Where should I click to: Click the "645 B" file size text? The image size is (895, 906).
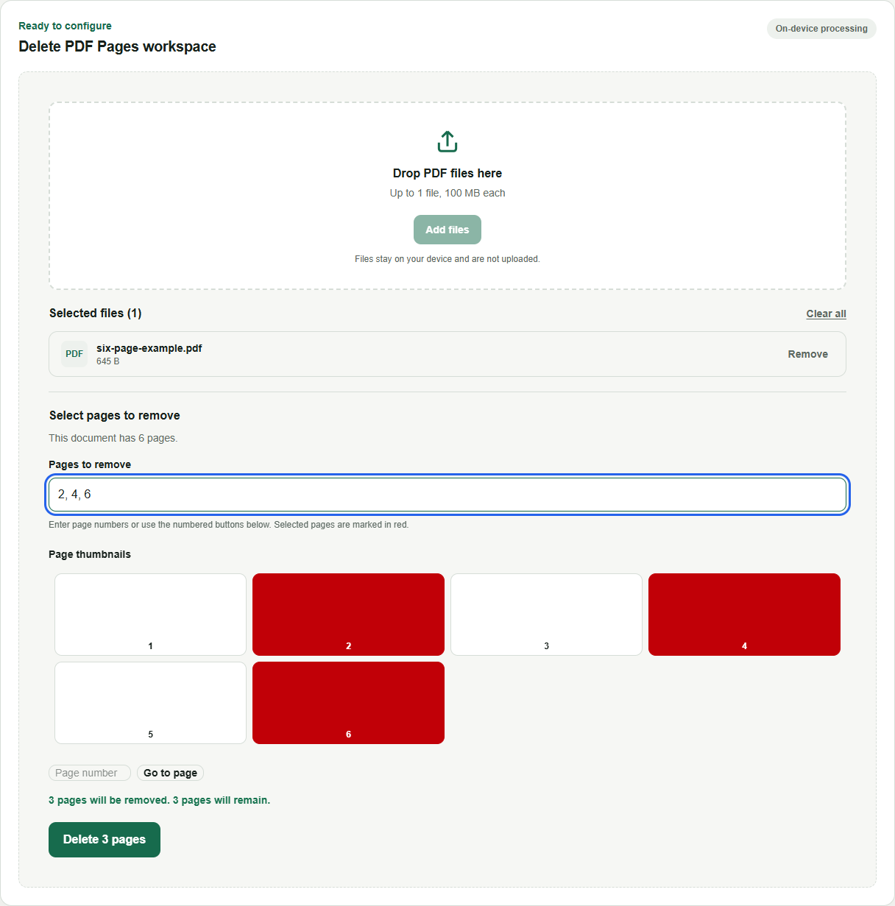pyautogui.click(x=107, y=361)
